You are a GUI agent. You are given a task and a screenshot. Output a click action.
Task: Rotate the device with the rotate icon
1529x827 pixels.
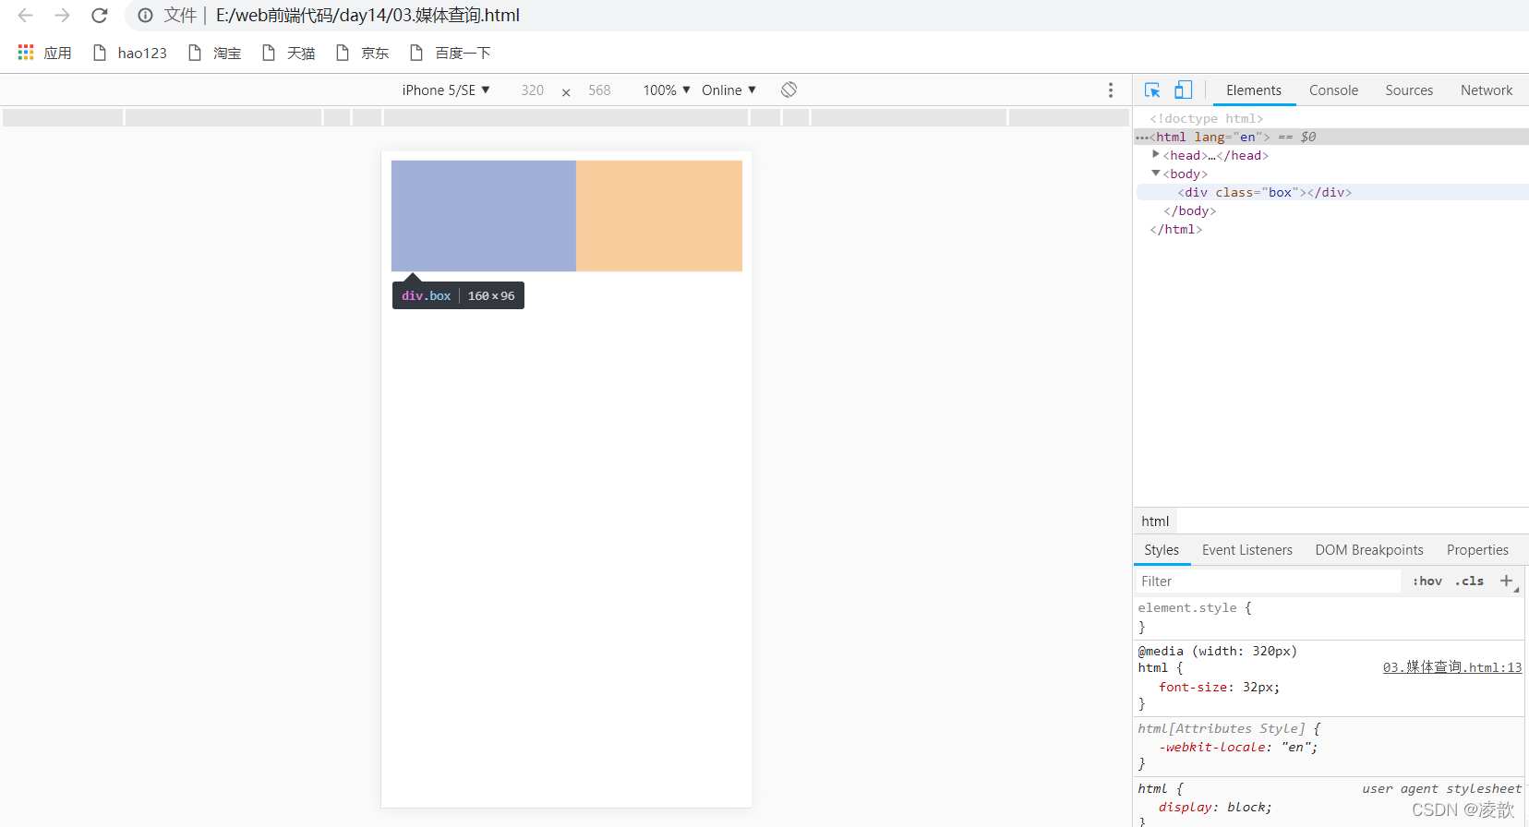tap(789, 90)
